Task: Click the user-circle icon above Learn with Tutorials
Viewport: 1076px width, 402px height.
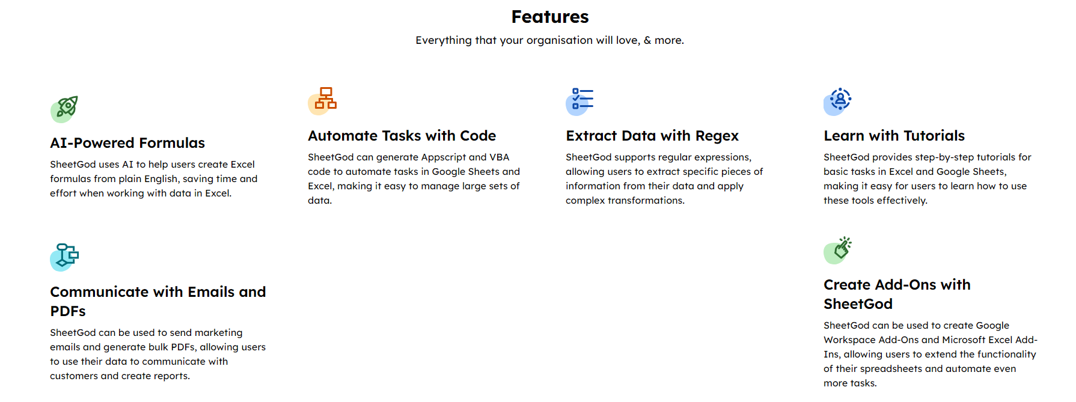Action: [838, 101]
